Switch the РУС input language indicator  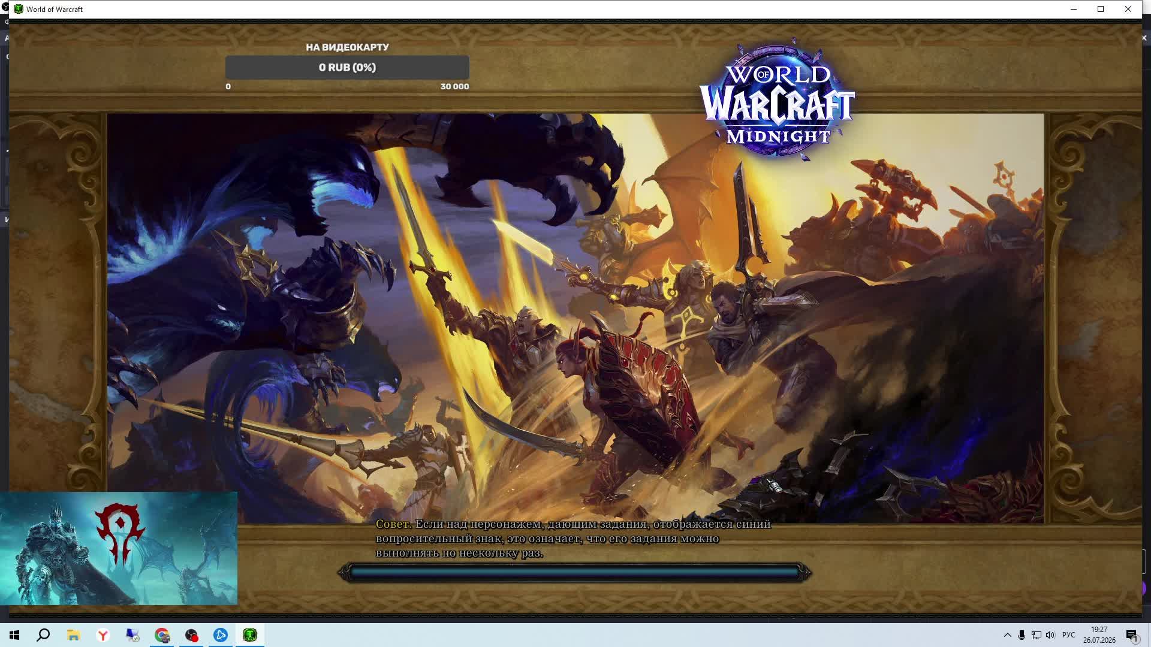click(x=1069, y=635)
